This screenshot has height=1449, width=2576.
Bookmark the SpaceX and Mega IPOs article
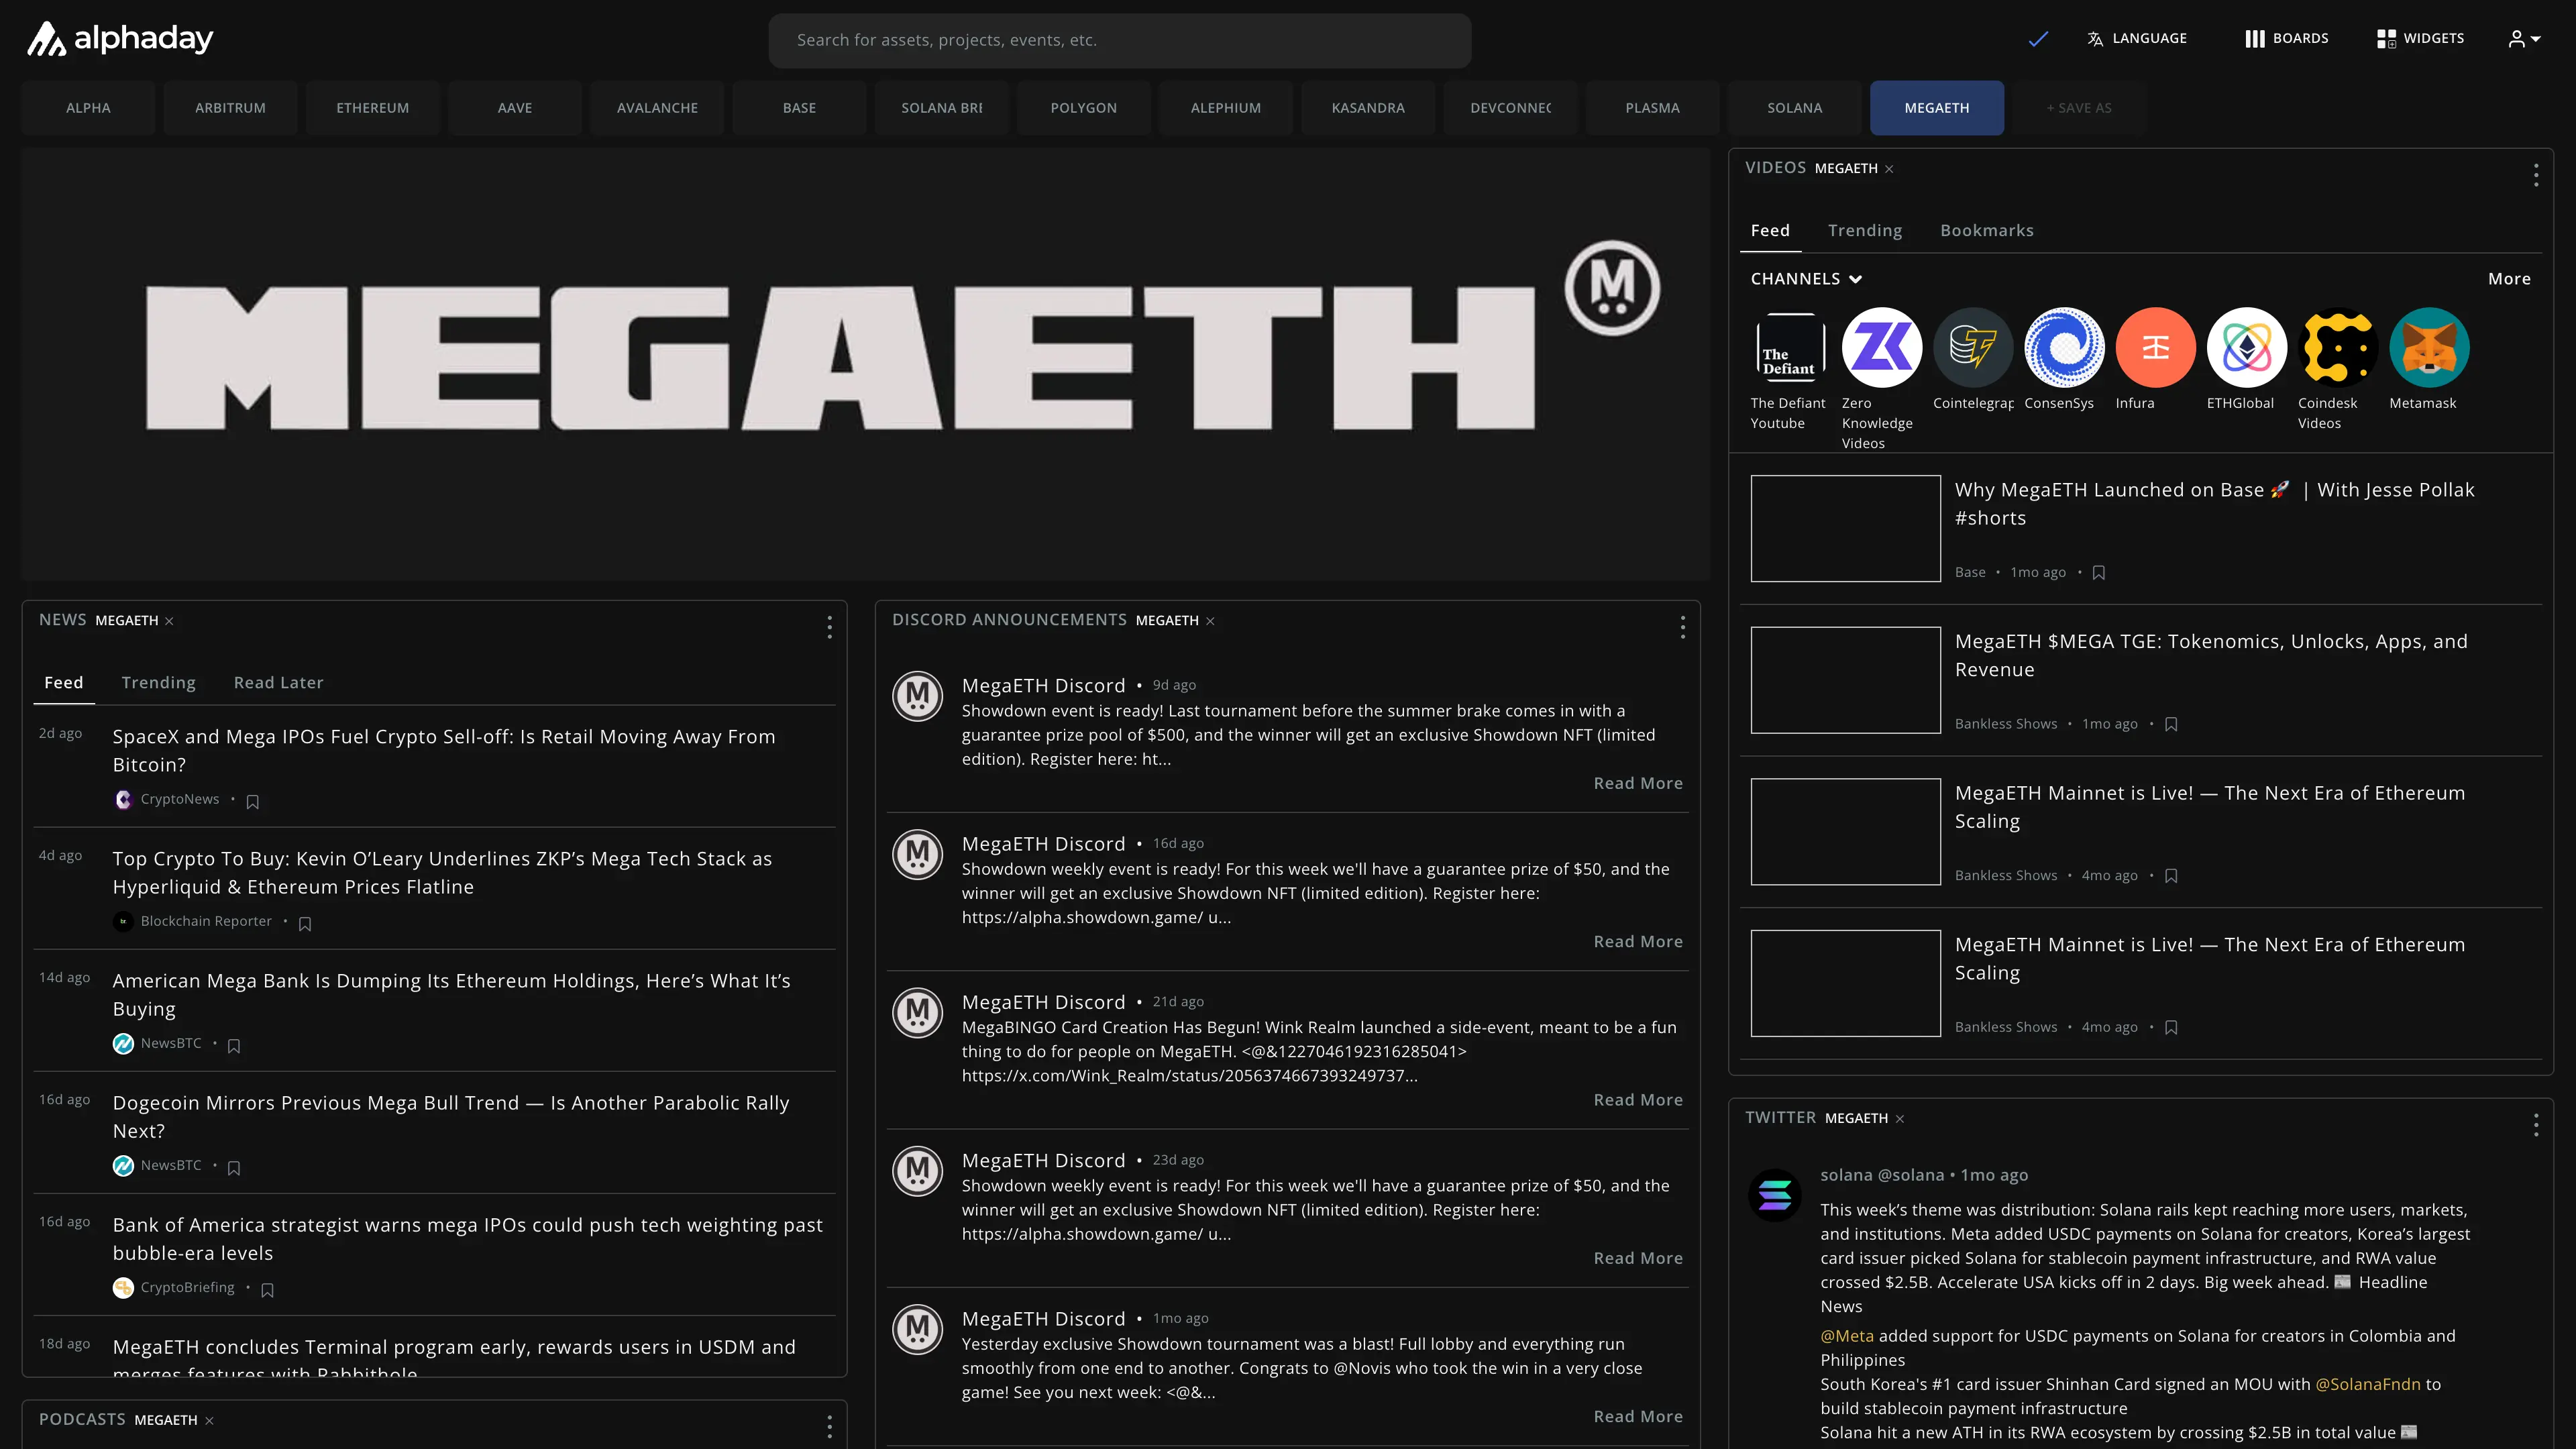pyautogui.click(x=253, y=802)
